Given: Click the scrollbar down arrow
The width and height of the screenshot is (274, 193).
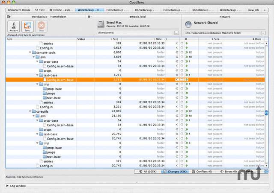Looking at the screenshot, I should pos(266,166).
